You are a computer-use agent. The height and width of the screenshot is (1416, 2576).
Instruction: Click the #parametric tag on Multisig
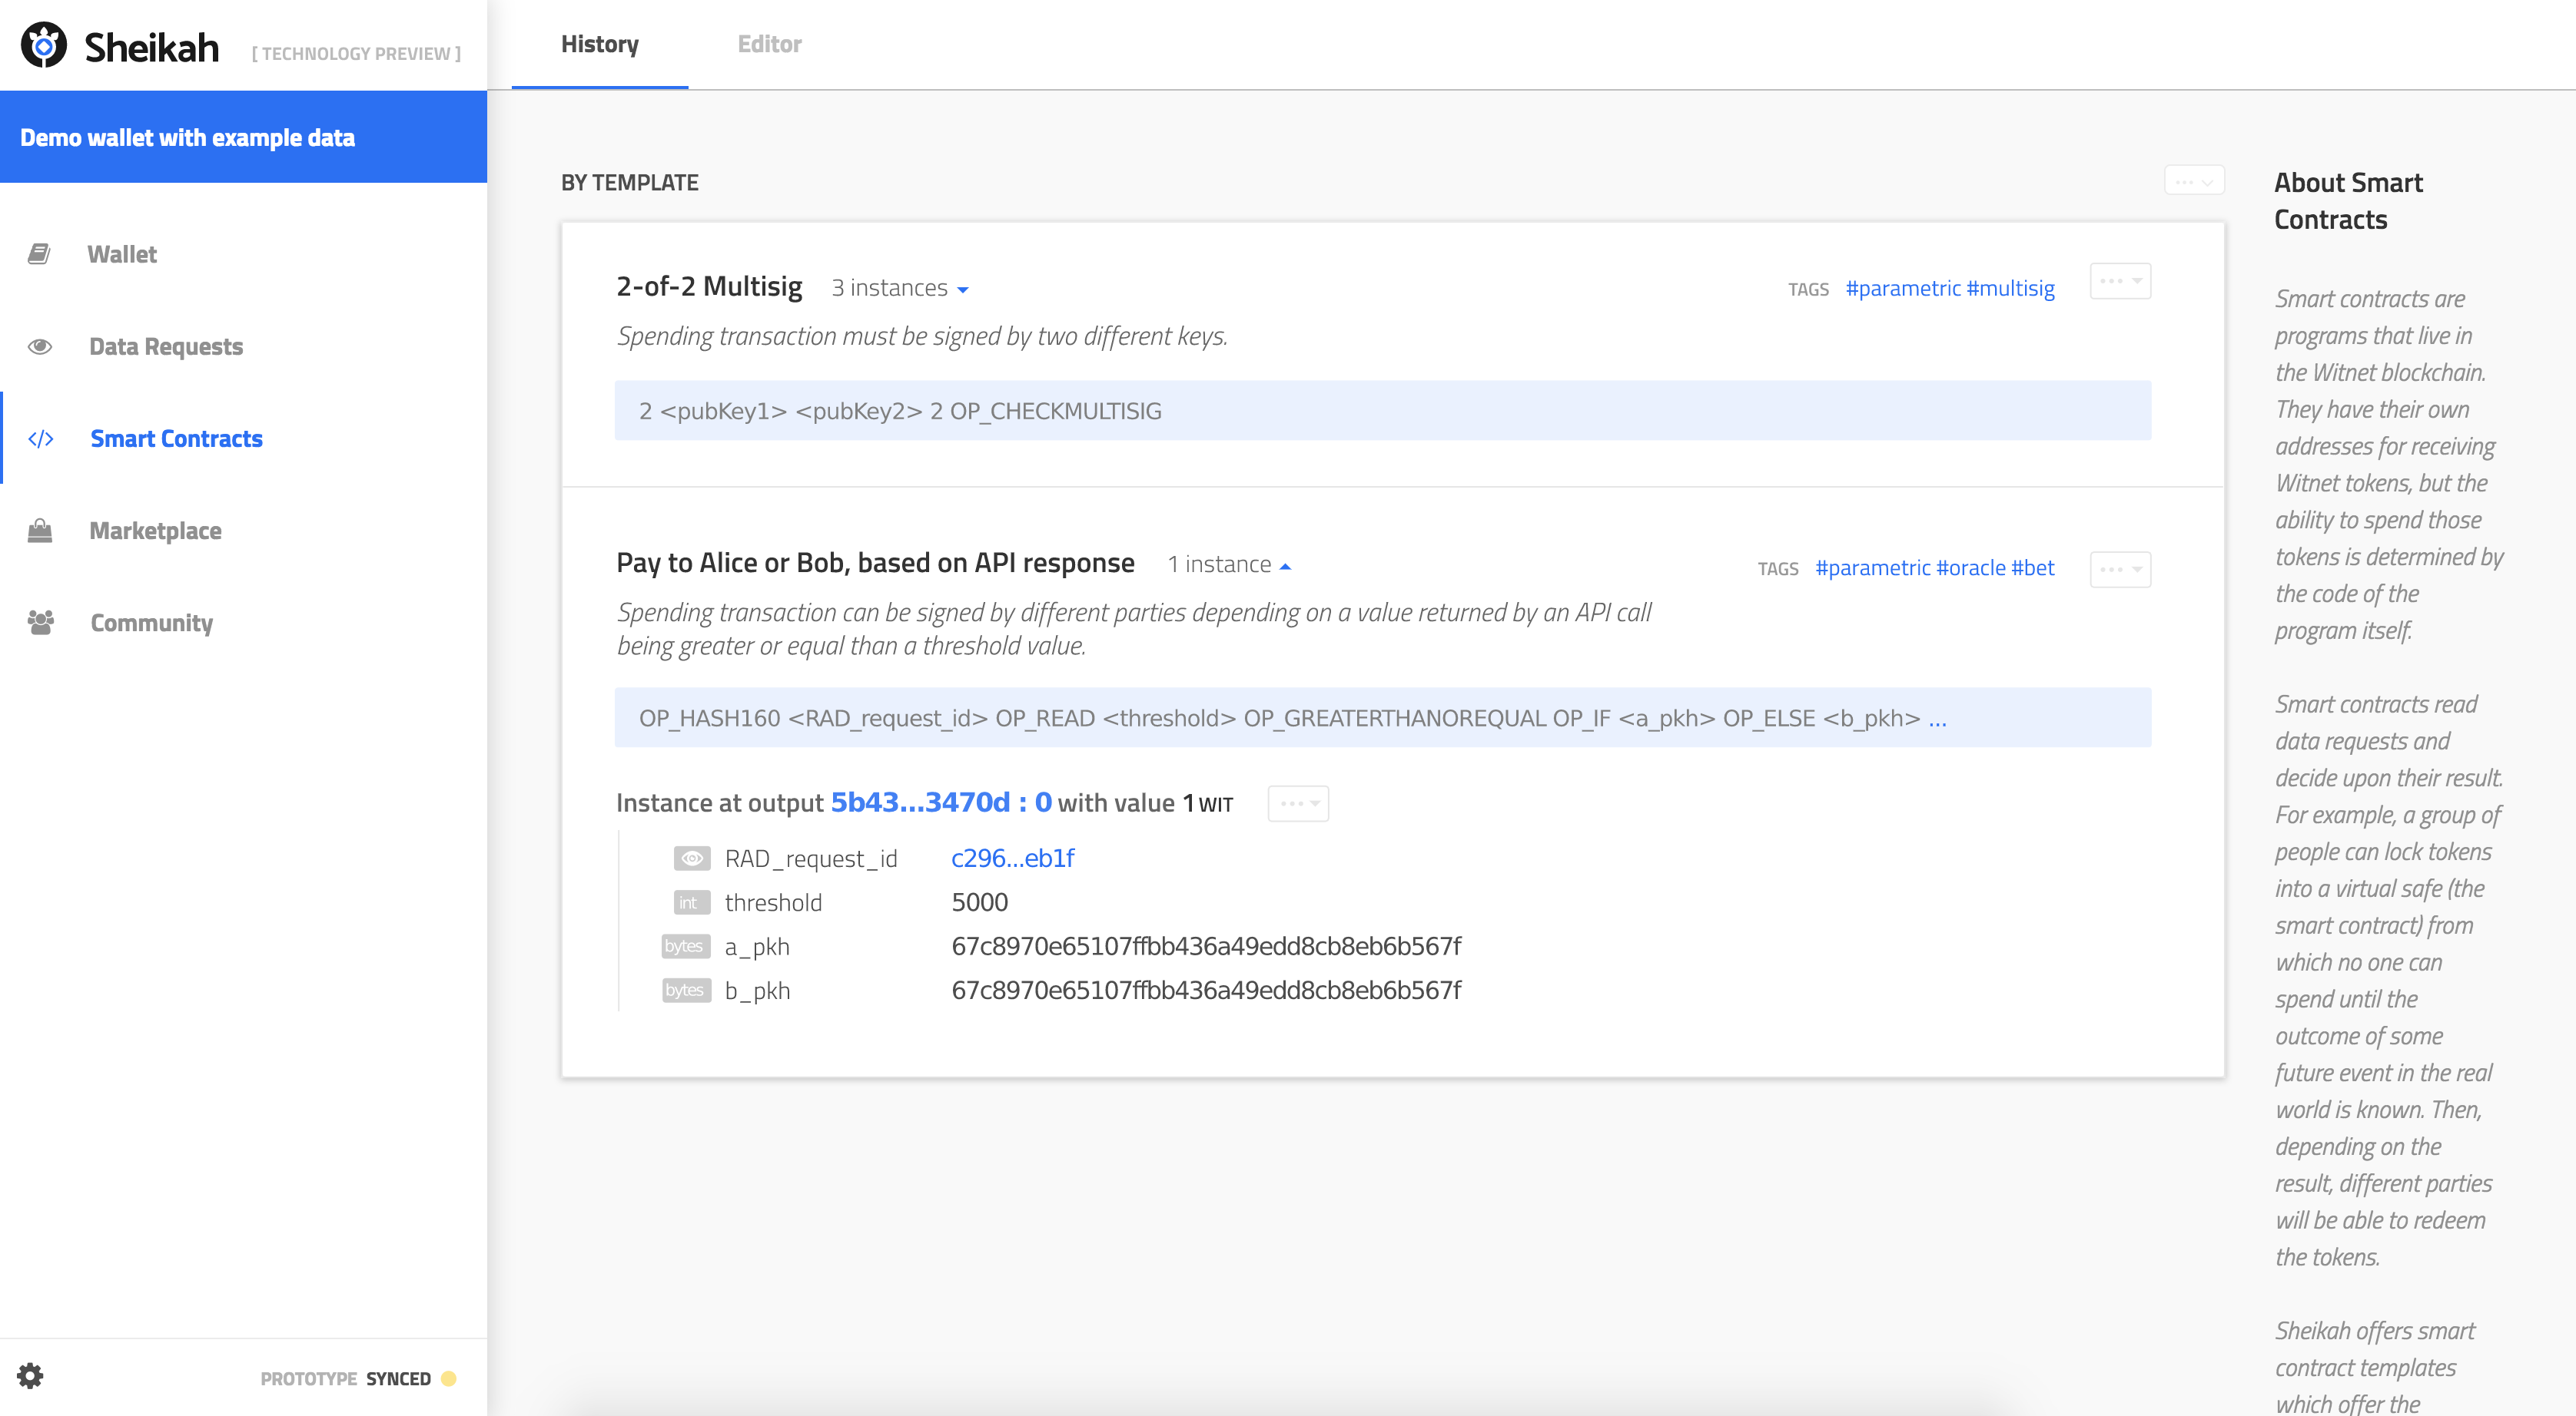1903,289
